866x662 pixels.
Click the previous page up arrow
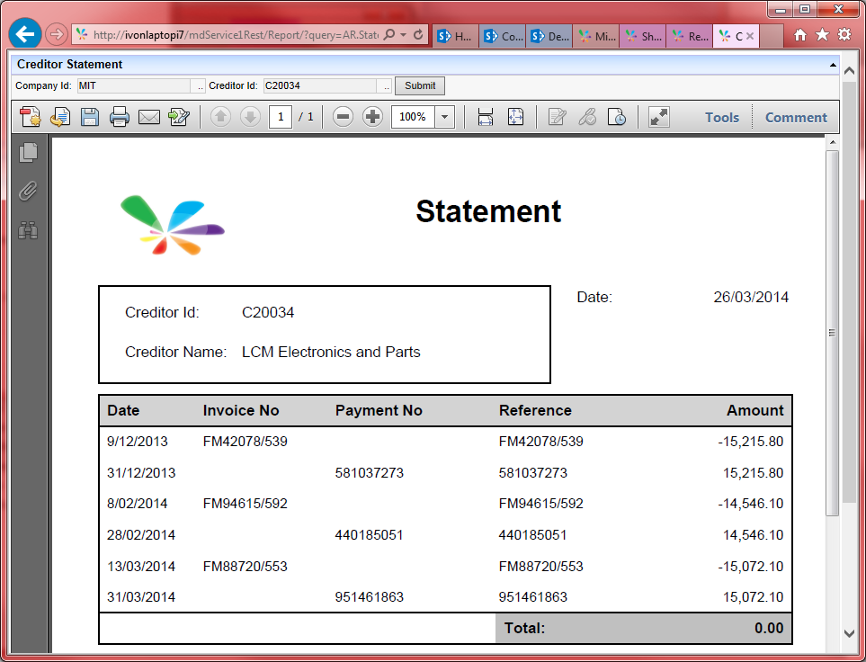tap(221, 117)
